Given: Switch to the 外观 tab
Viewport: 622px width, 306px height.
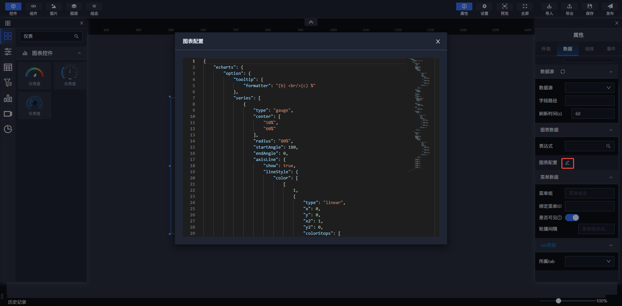Looking at the screenshot, I should point(546,49).
